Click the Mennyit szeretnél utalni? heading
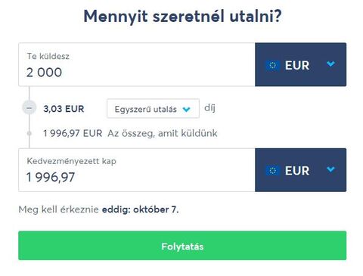 coord(182,17)
